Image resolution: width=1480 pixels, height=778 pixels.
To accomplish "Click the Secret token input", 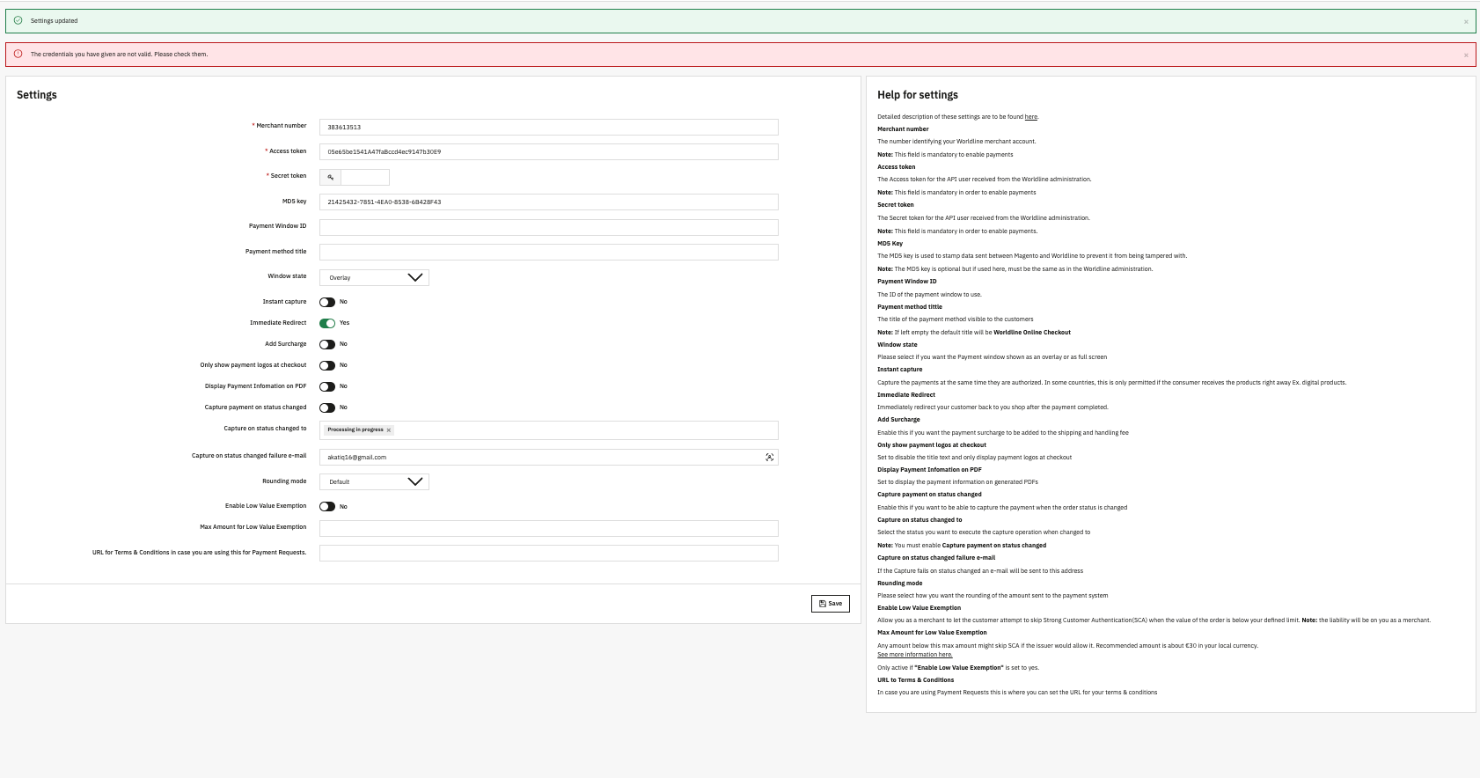I will pyautogui.click(x=365, y=177).
